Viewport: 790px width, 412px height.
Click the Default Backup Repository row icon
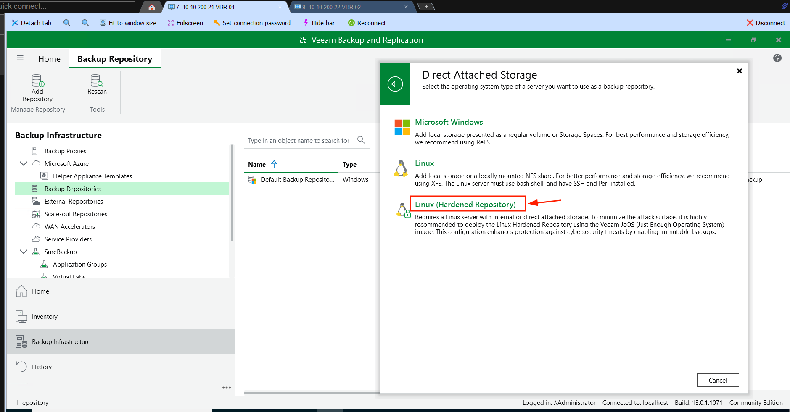point(252,180)
